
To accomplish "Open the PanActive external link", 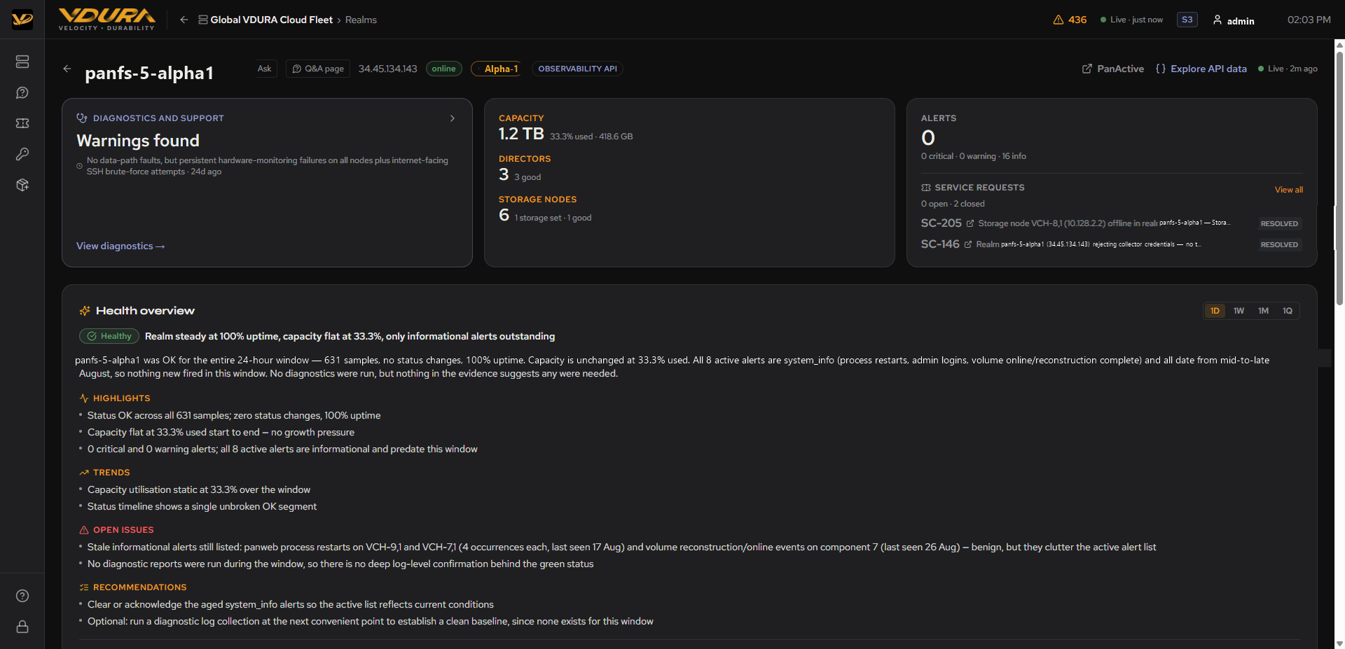I will click(1113, 69).
